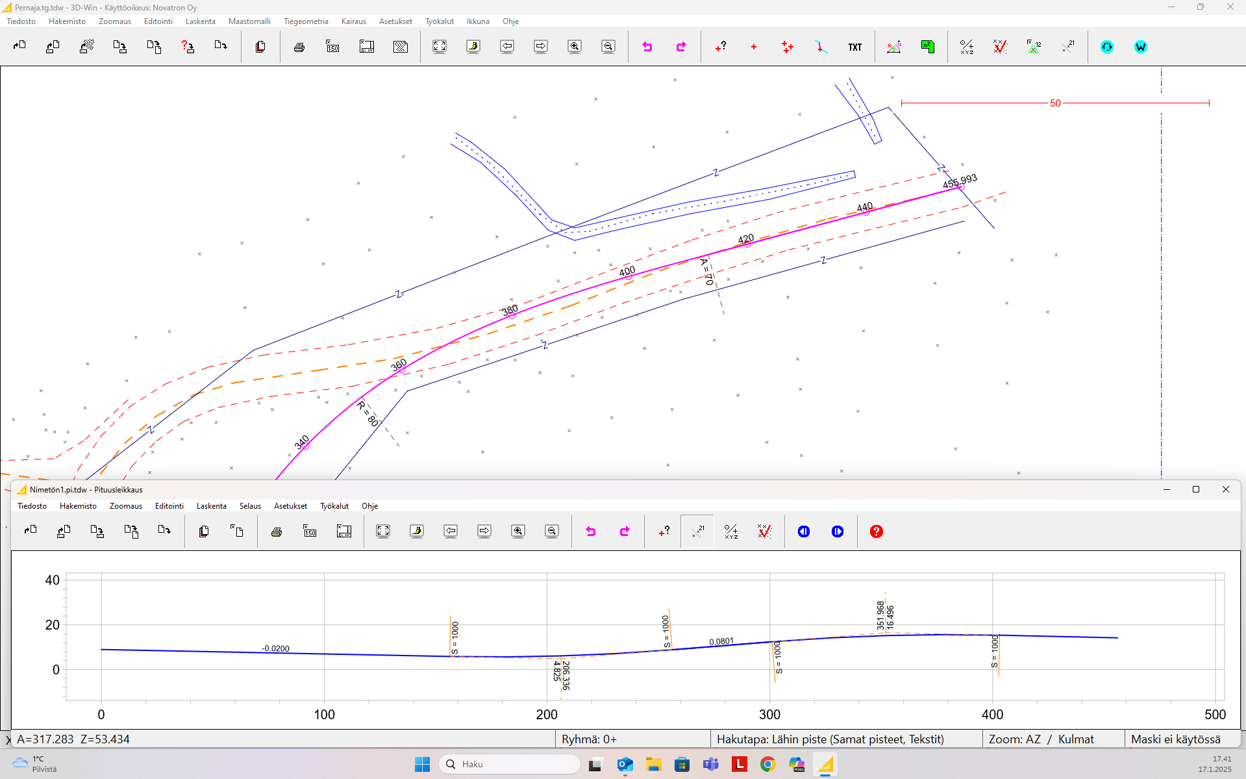Toggle the pressed 21 point-number button in Pituusleikkaus
This screenshot has width=1246, height=779.
(697, 531)
